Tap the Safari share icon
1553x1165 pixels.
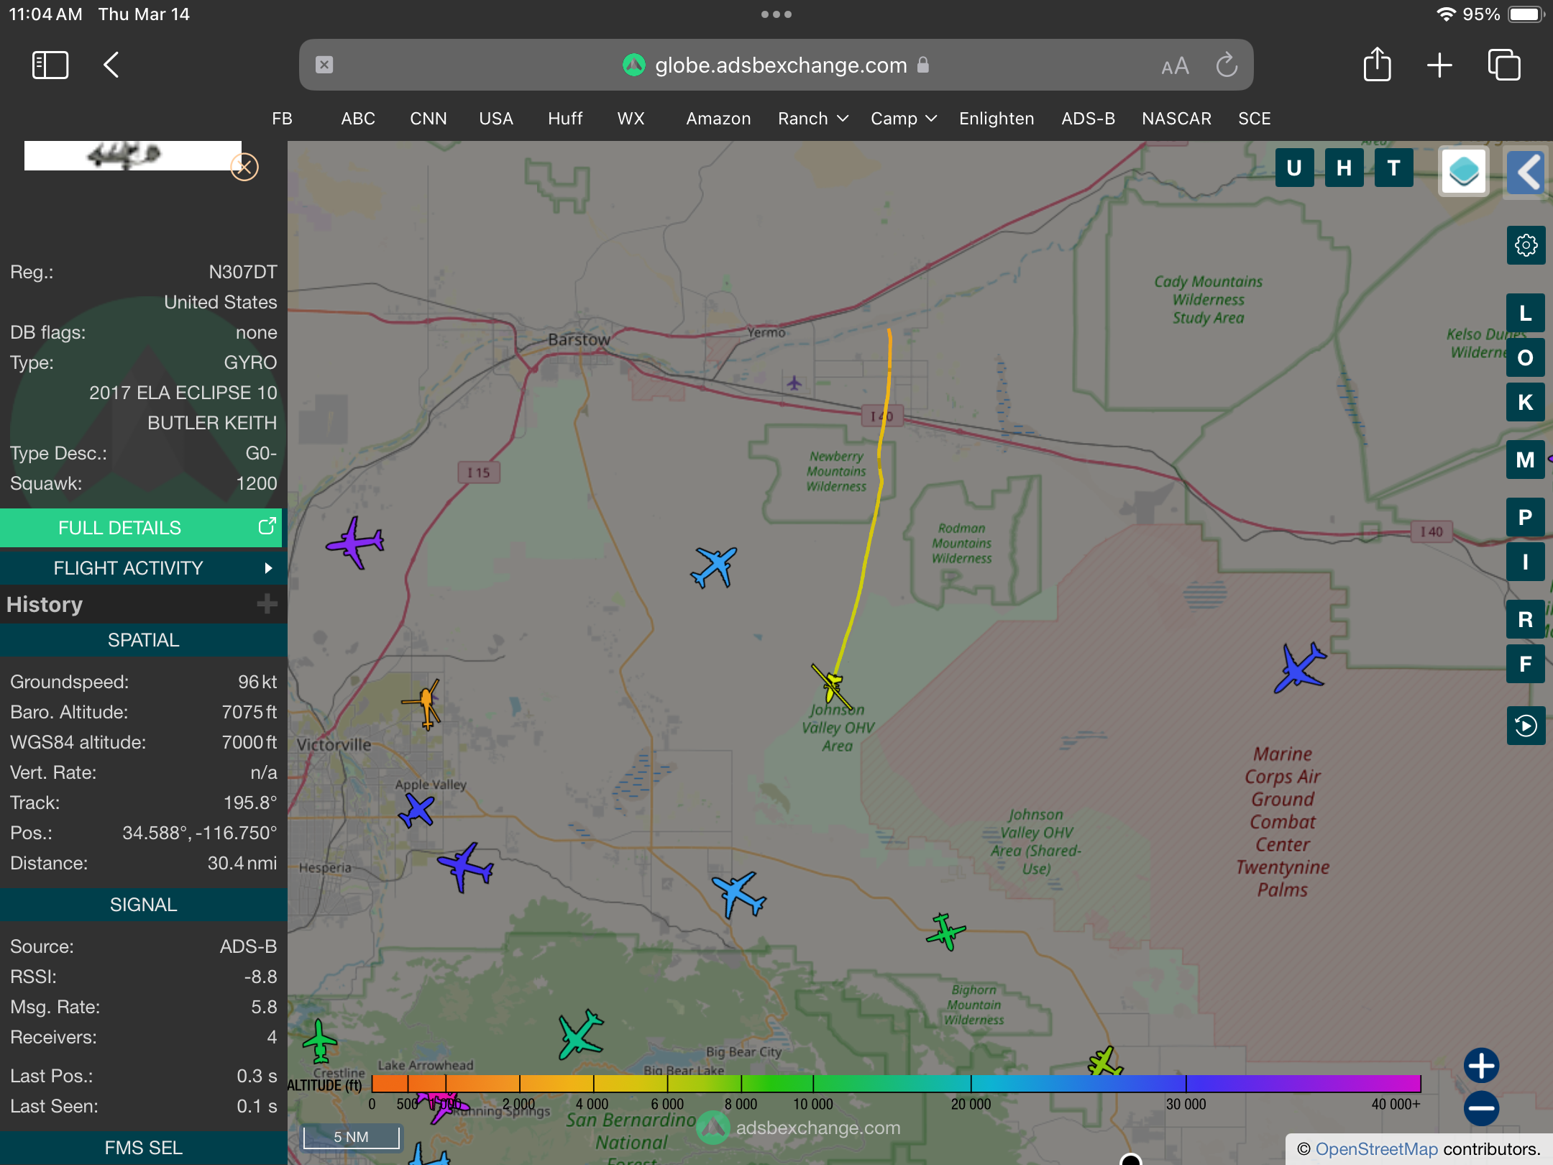[1377, 65]
